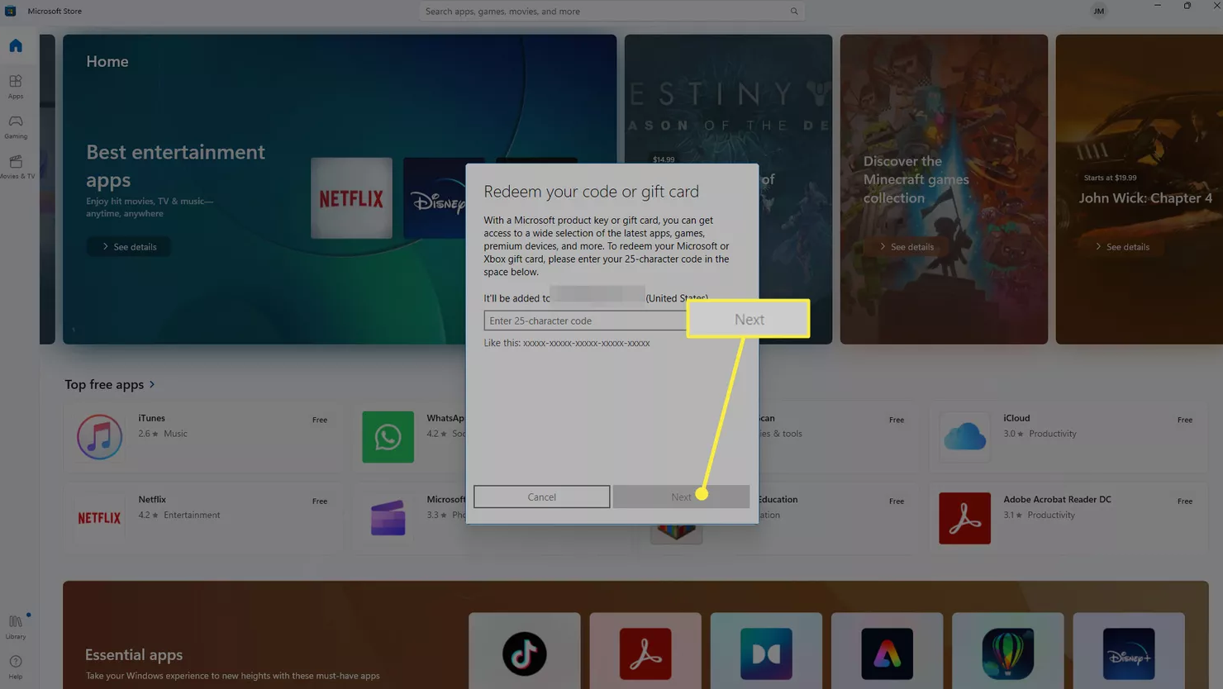
Task: Open the Library in sidebar
Action: (x=16, y=627)
